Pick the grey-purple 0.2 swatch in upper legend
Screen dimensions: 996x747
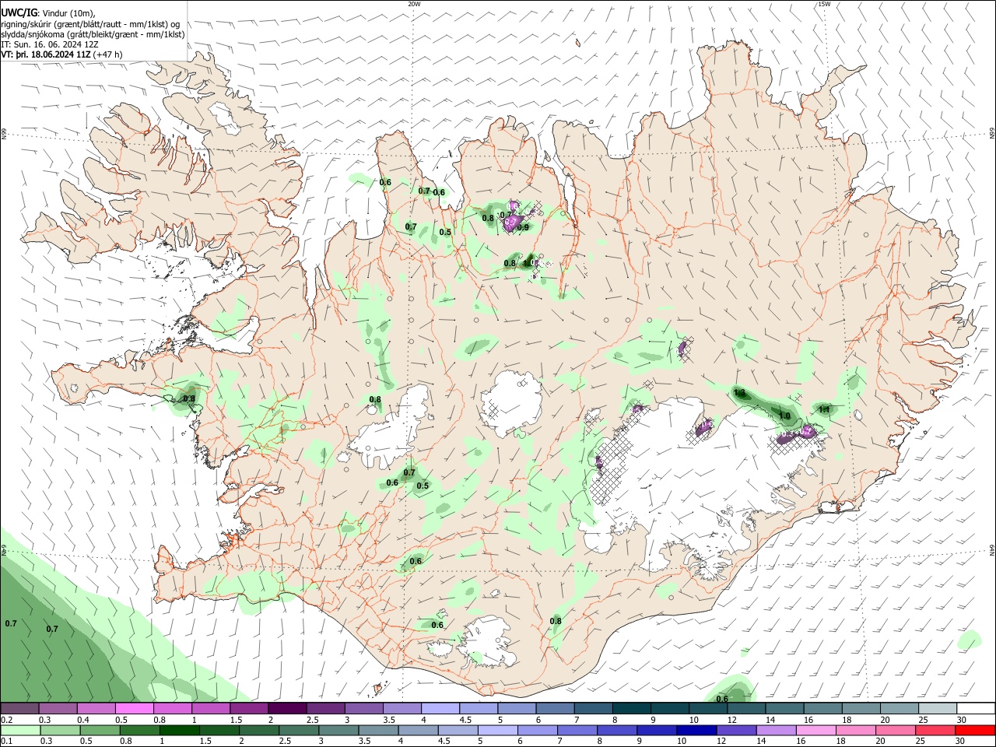[19, 709]
